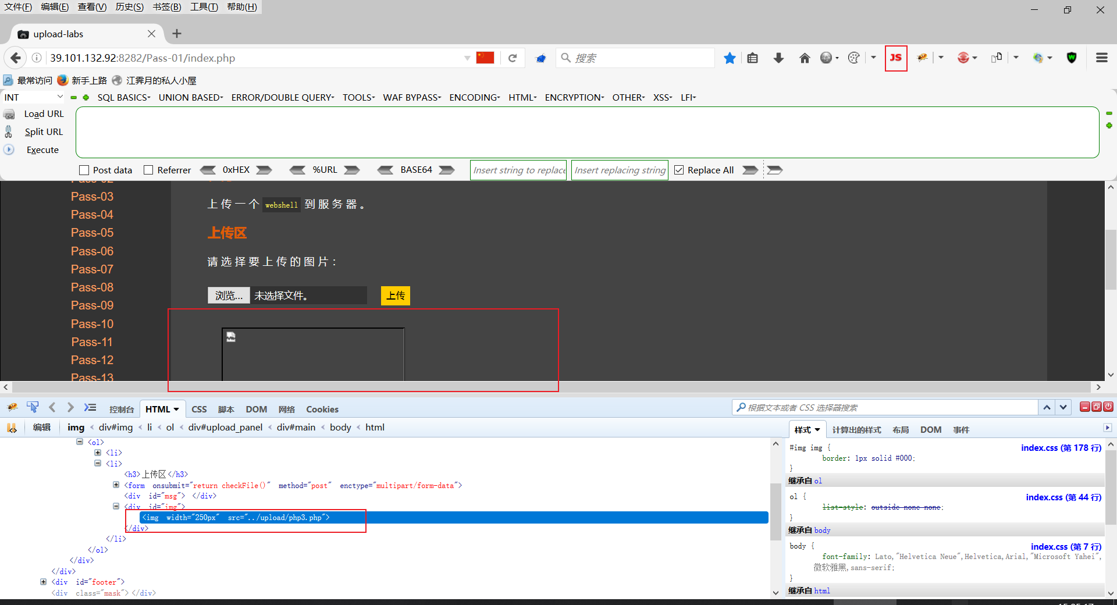Open the INT type dropdown

[33, 97]
